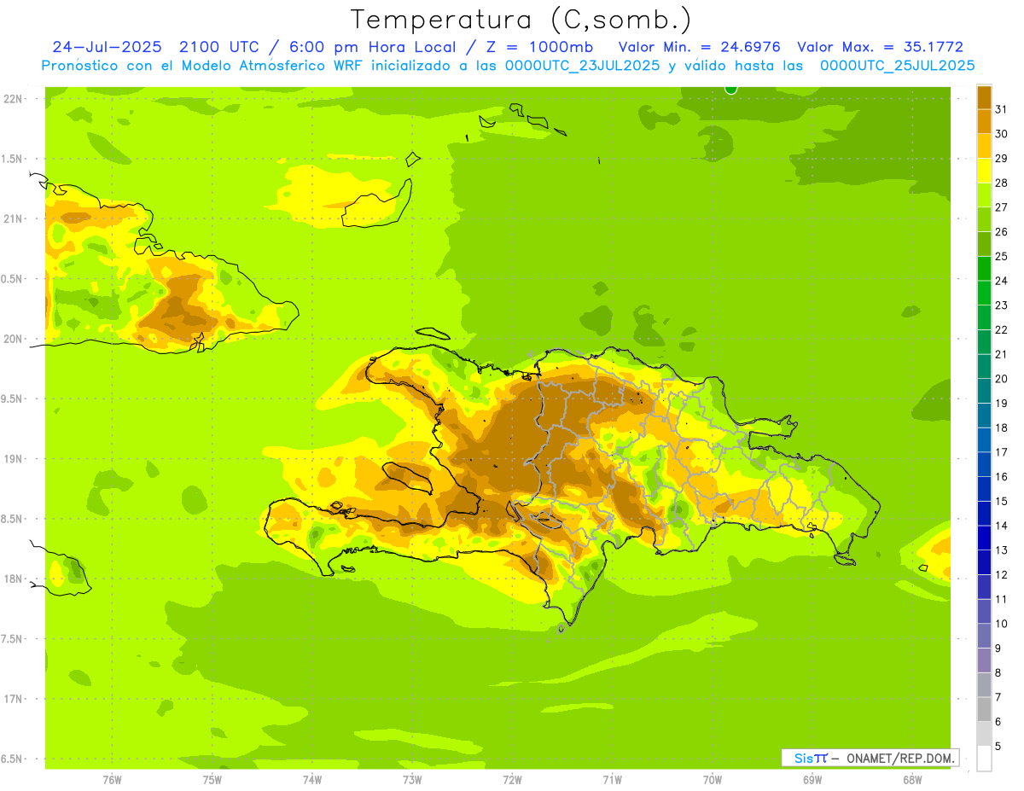Click the '74W' longitude axis label
1024x791 pixels.
pyautogui.click(x=312, y=779)
